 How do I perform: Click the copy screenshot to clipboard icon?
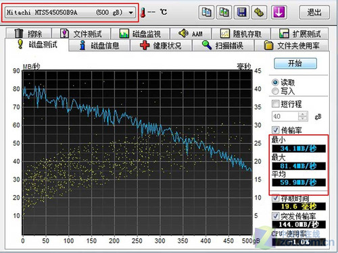224,12
